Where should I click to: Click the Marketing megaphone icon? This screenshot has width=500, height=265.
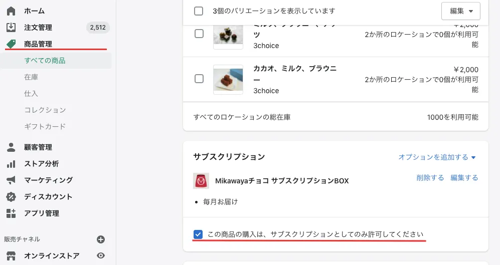pyautogui.click(x=11, y=180)
